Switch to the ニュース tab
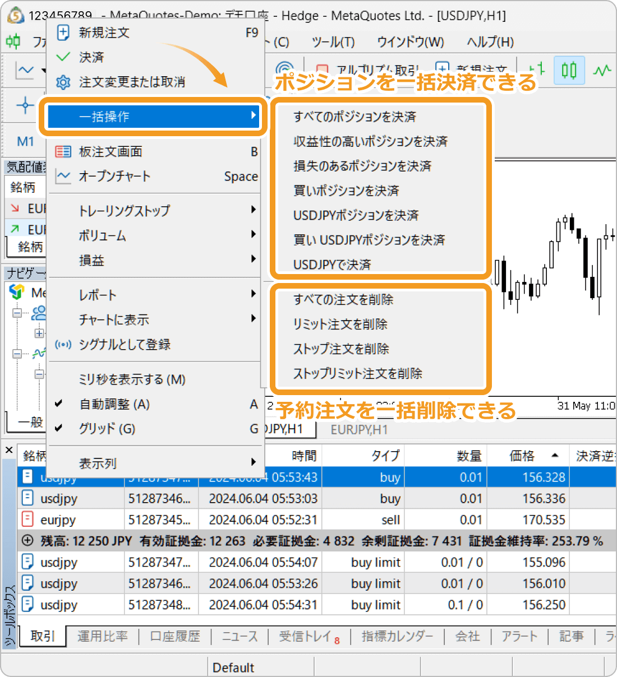Screen dimensions: 617x677 pos(240,636)
